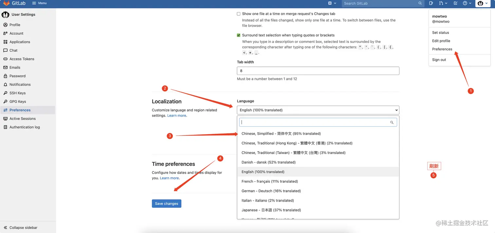Select Japanese language option
This screenshot has width=495, height=233.
318,210
